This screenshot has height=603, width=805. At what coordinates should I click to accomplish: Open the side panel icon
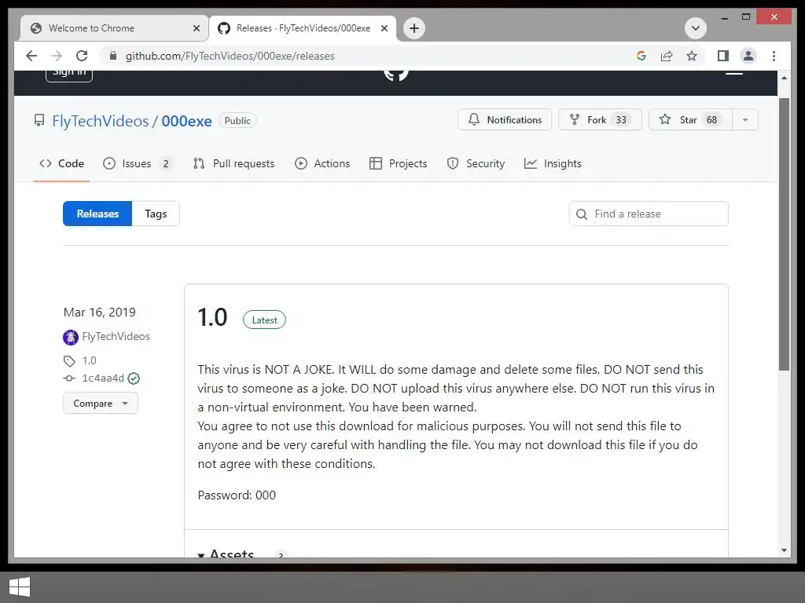(723, 56)
